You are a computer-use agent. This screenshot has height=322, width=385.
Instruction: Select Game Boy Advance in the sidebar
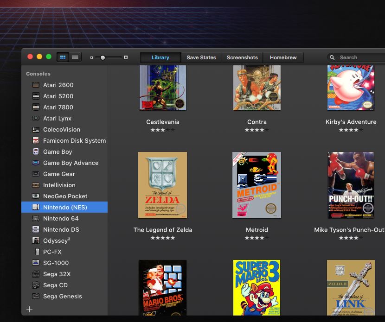click(x=64, y=163)
